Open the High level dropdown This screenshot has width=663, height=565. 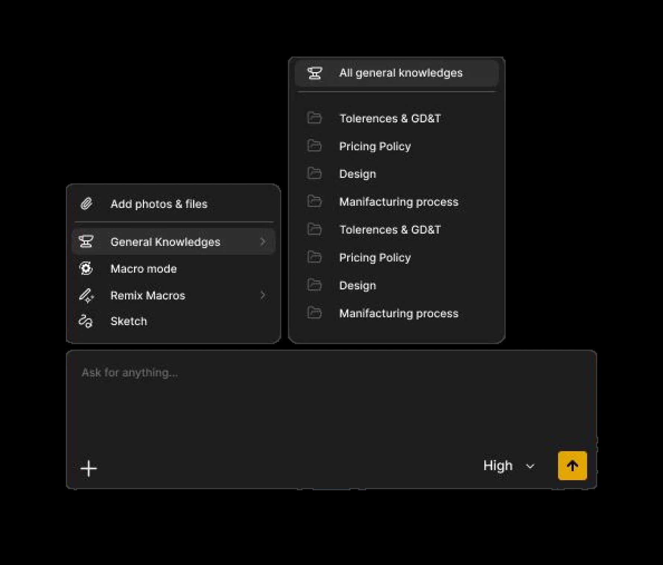(509, 466)
